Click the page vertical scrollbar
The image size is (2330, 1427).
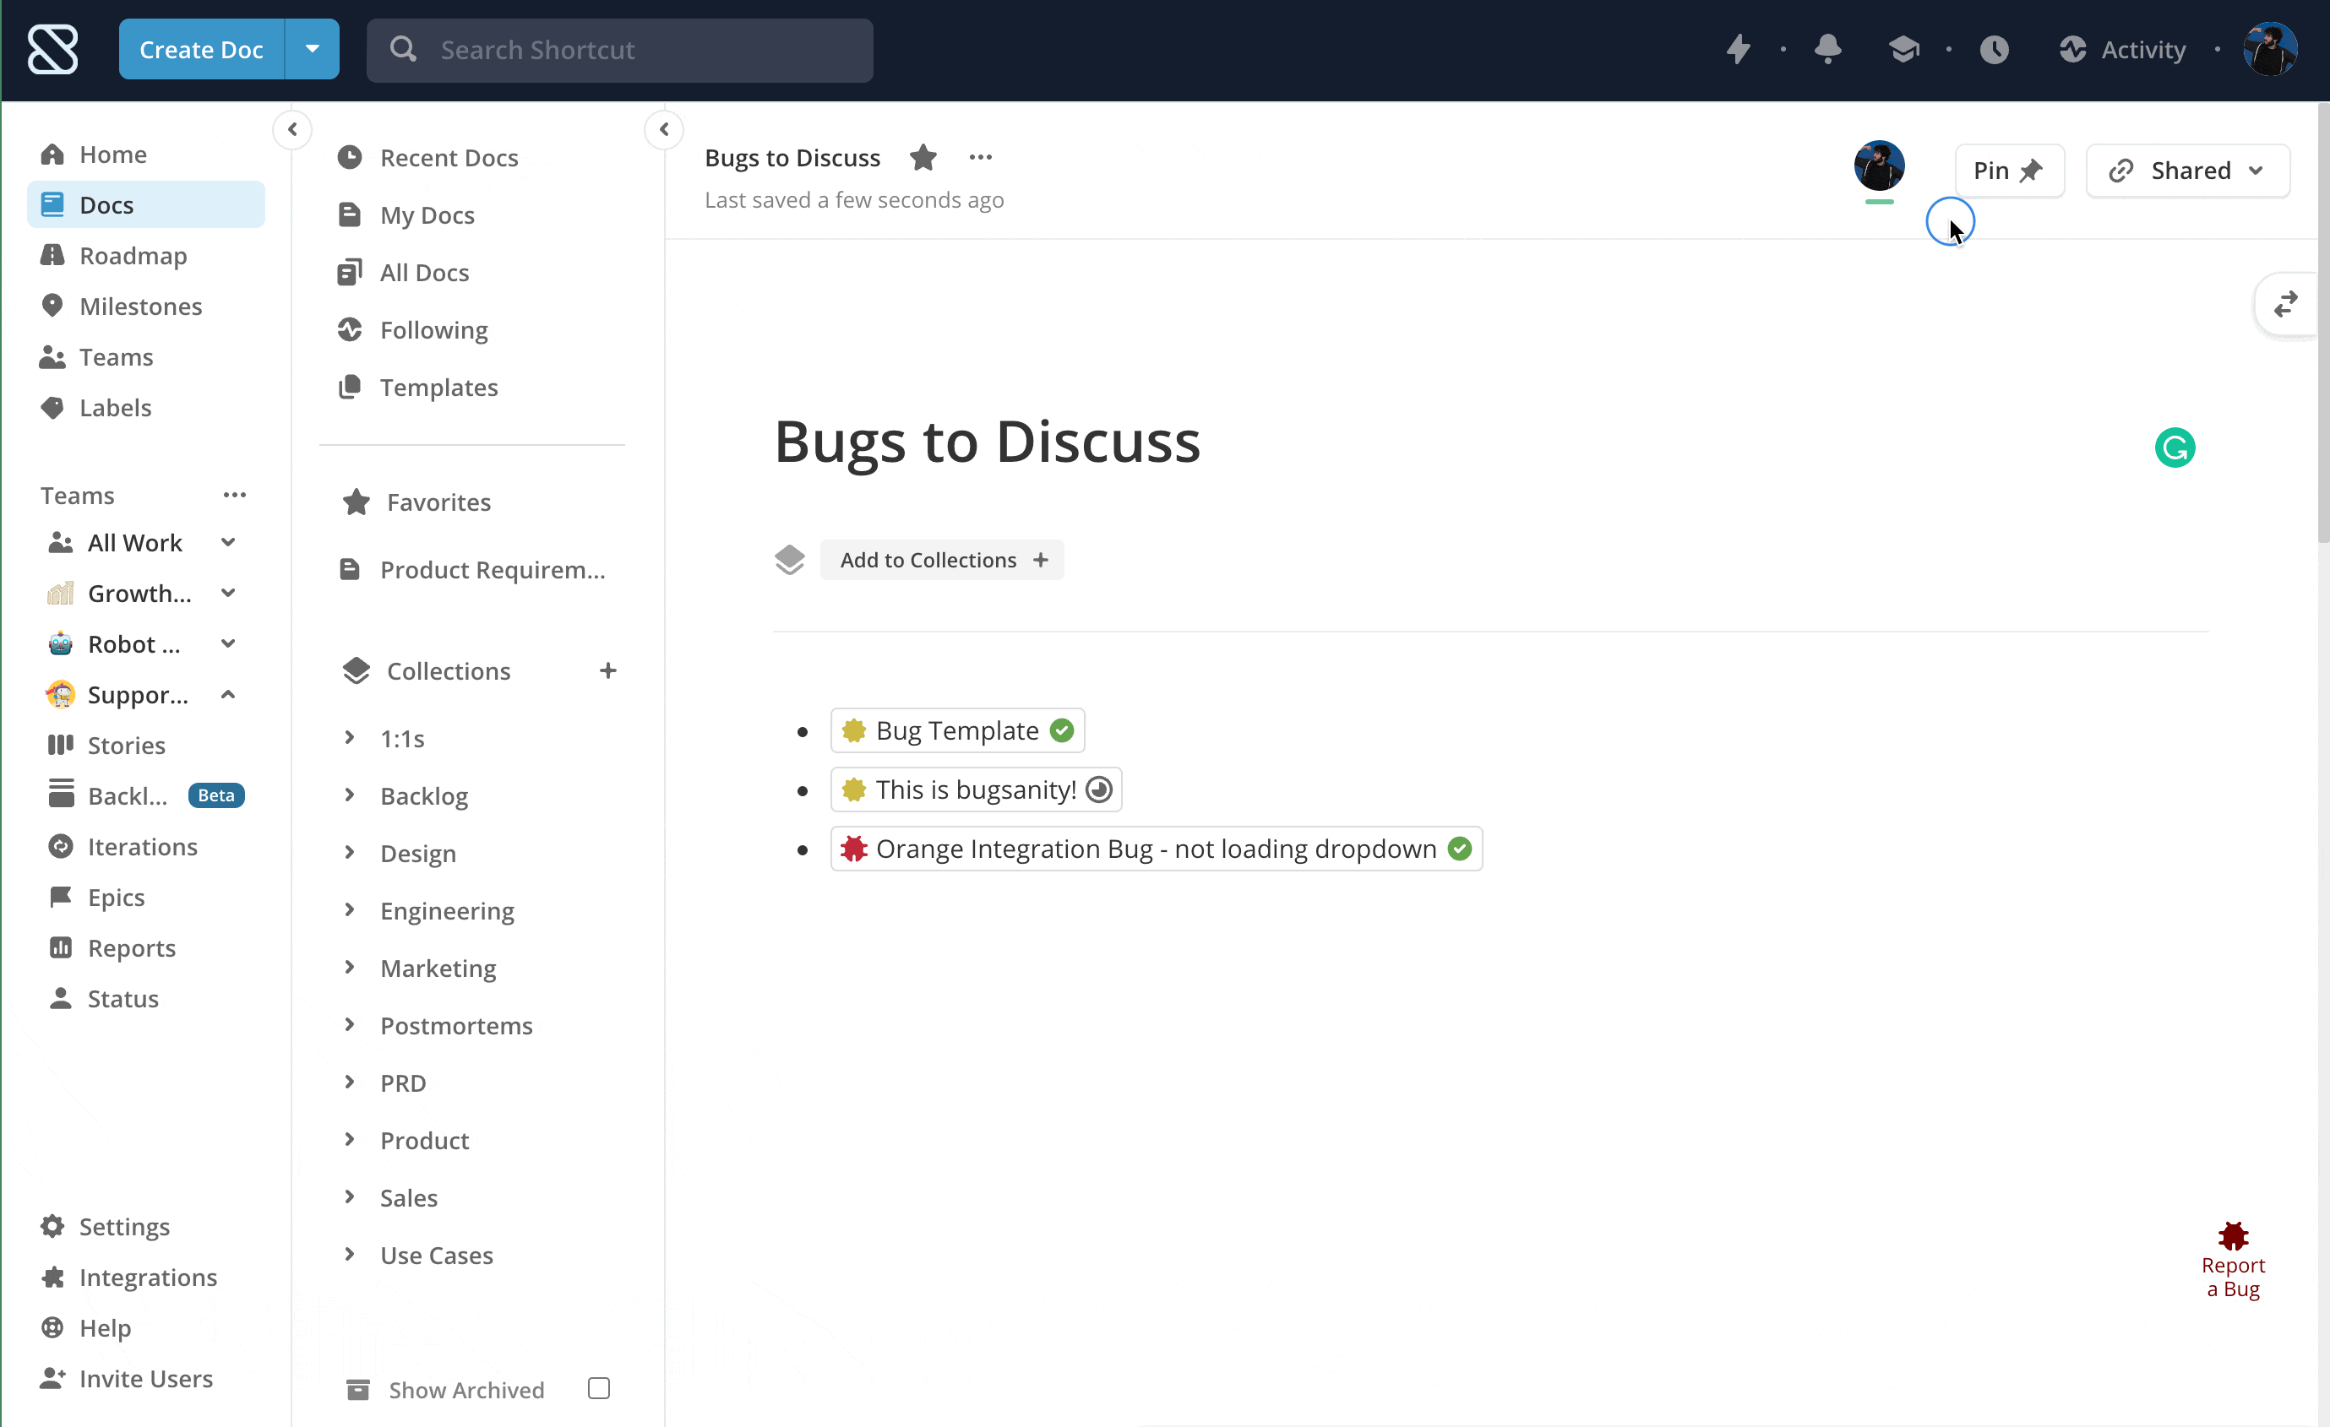pos(2323,322)
